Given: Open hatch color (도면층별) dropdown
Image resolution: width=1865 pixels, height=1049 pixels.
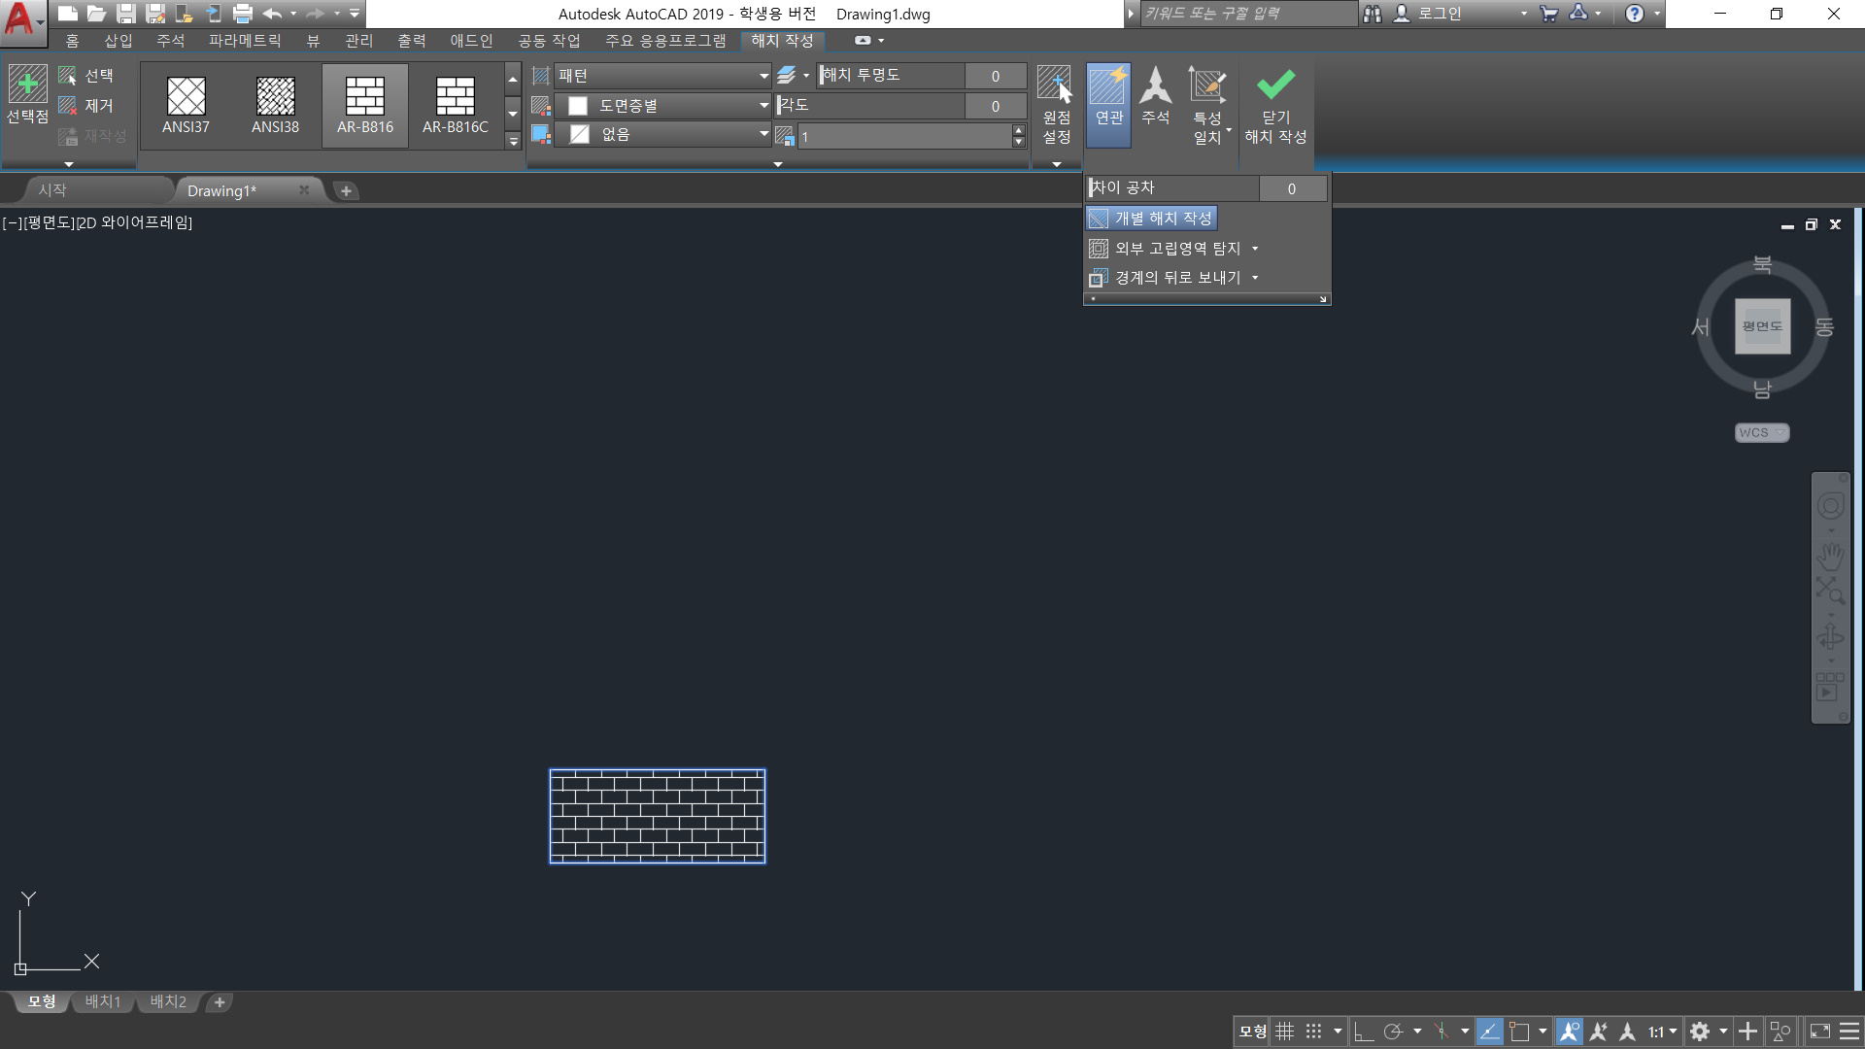Looking at the screenshot, I should (x=763, y=105).
